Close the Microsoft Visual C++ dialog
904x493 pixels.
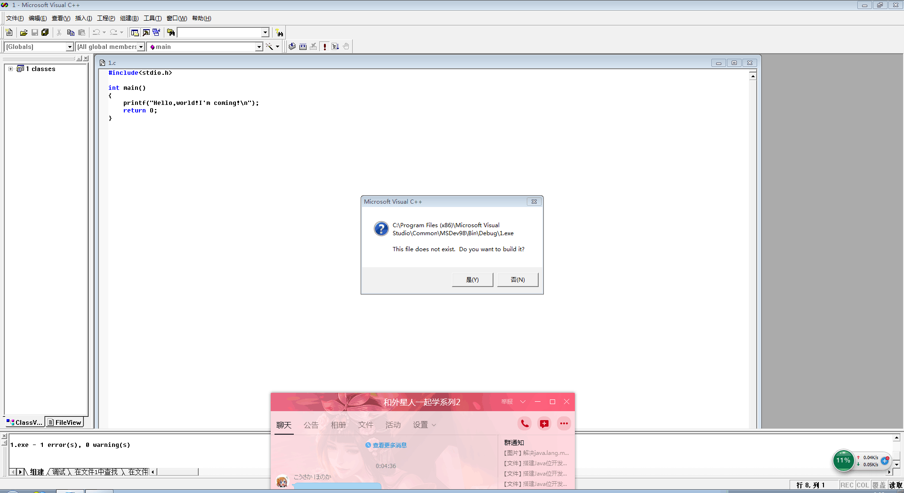point(534,201)
